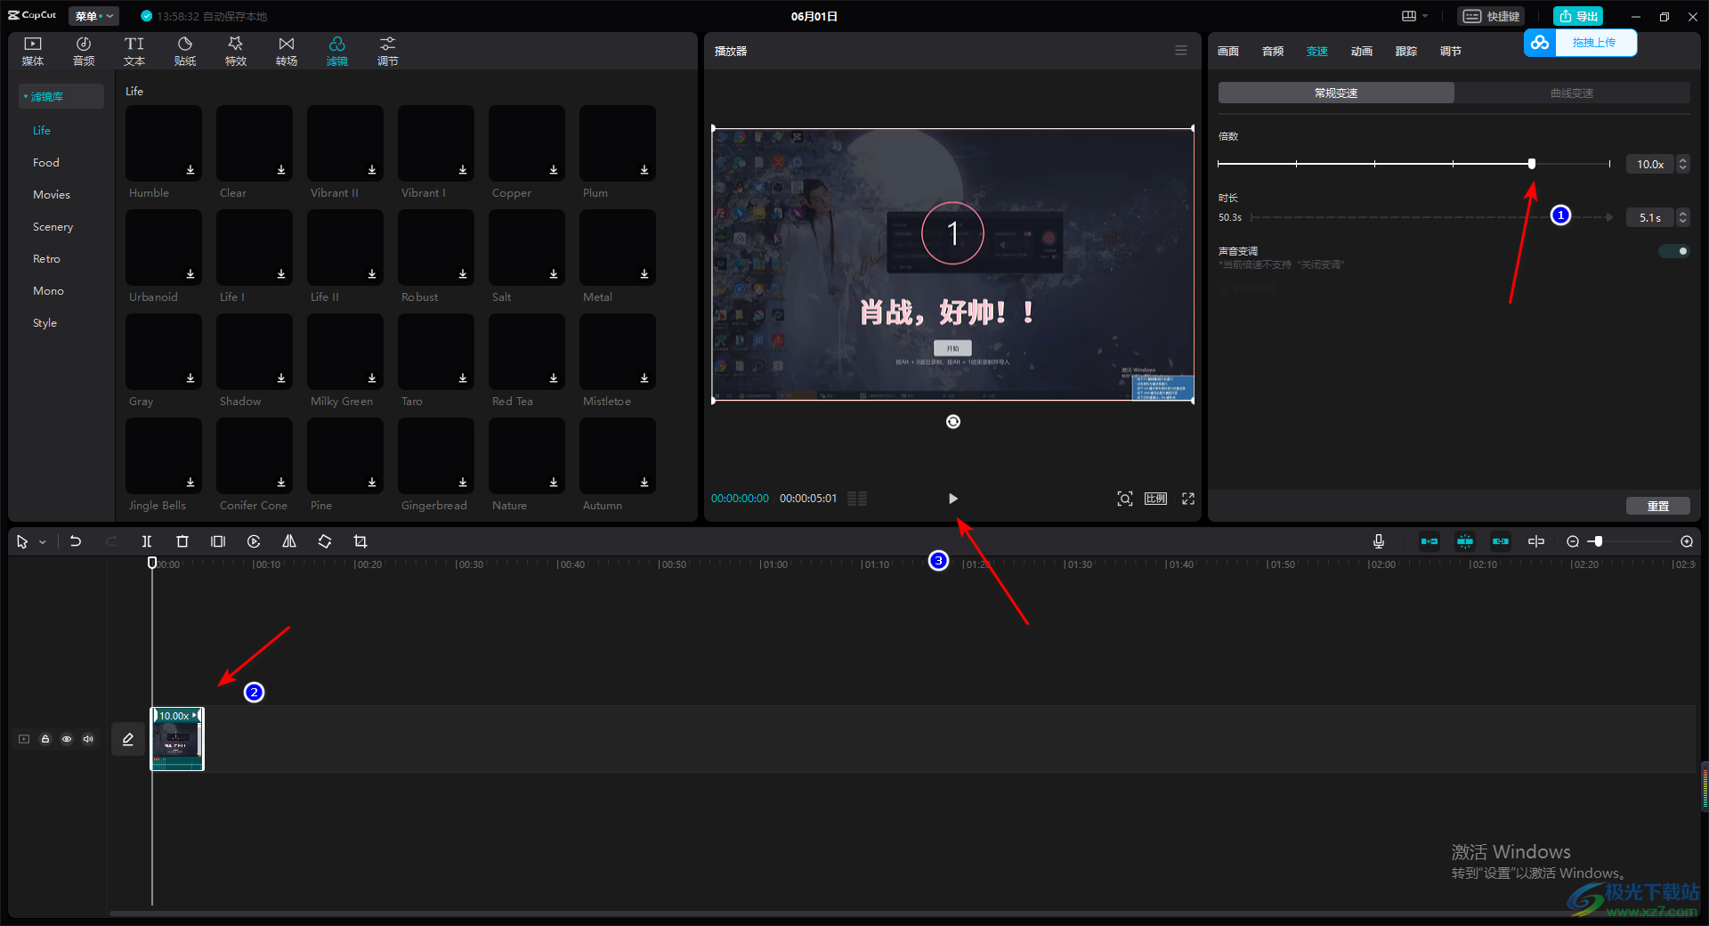Click the player snapshot focus icon
The width and height of the screenshot is (1709, 926).
point(1125,499)
